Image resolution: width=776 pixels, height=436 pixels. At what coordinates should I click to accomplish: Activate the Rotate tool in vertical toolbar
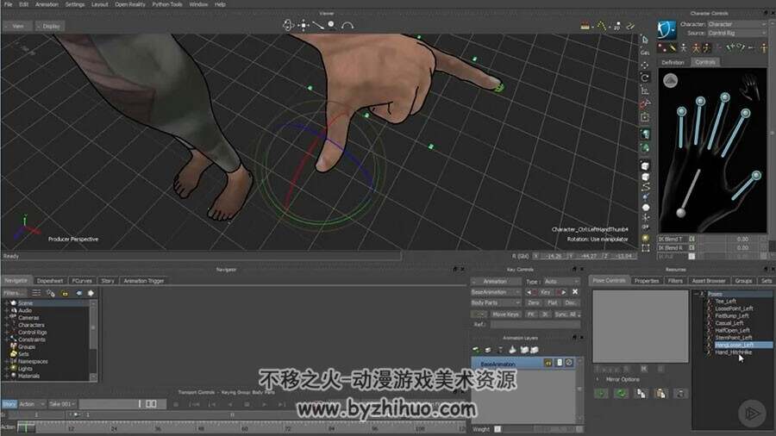click(645, 78)
